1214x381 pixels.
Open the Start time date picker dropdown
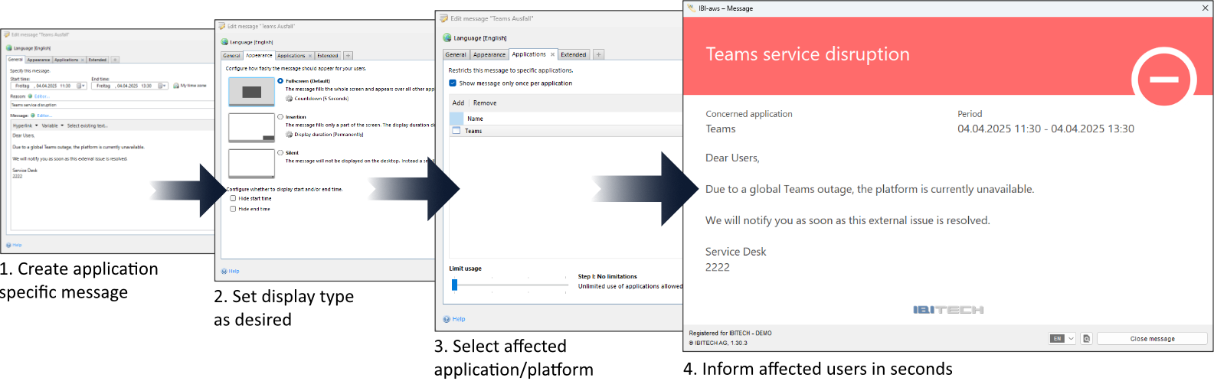[x=81, y=86]
